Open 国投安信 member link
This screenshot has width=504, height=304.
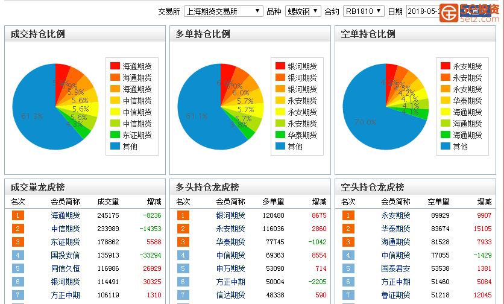pyautogui.click(x=65, y=255)
